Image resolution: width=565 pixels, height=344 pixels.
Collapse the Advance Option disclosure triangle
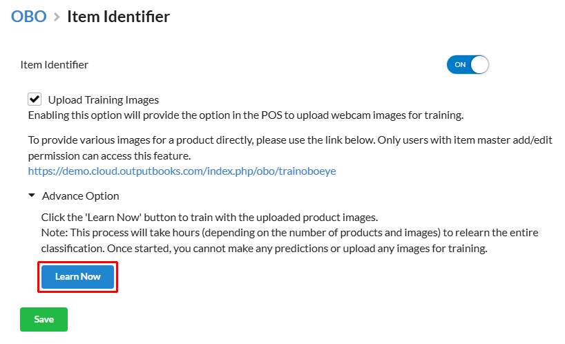tap(32, 195)
